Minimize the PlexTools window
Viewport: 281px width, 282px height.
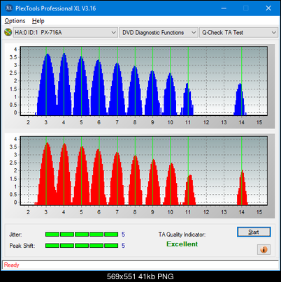pos(224,8)
